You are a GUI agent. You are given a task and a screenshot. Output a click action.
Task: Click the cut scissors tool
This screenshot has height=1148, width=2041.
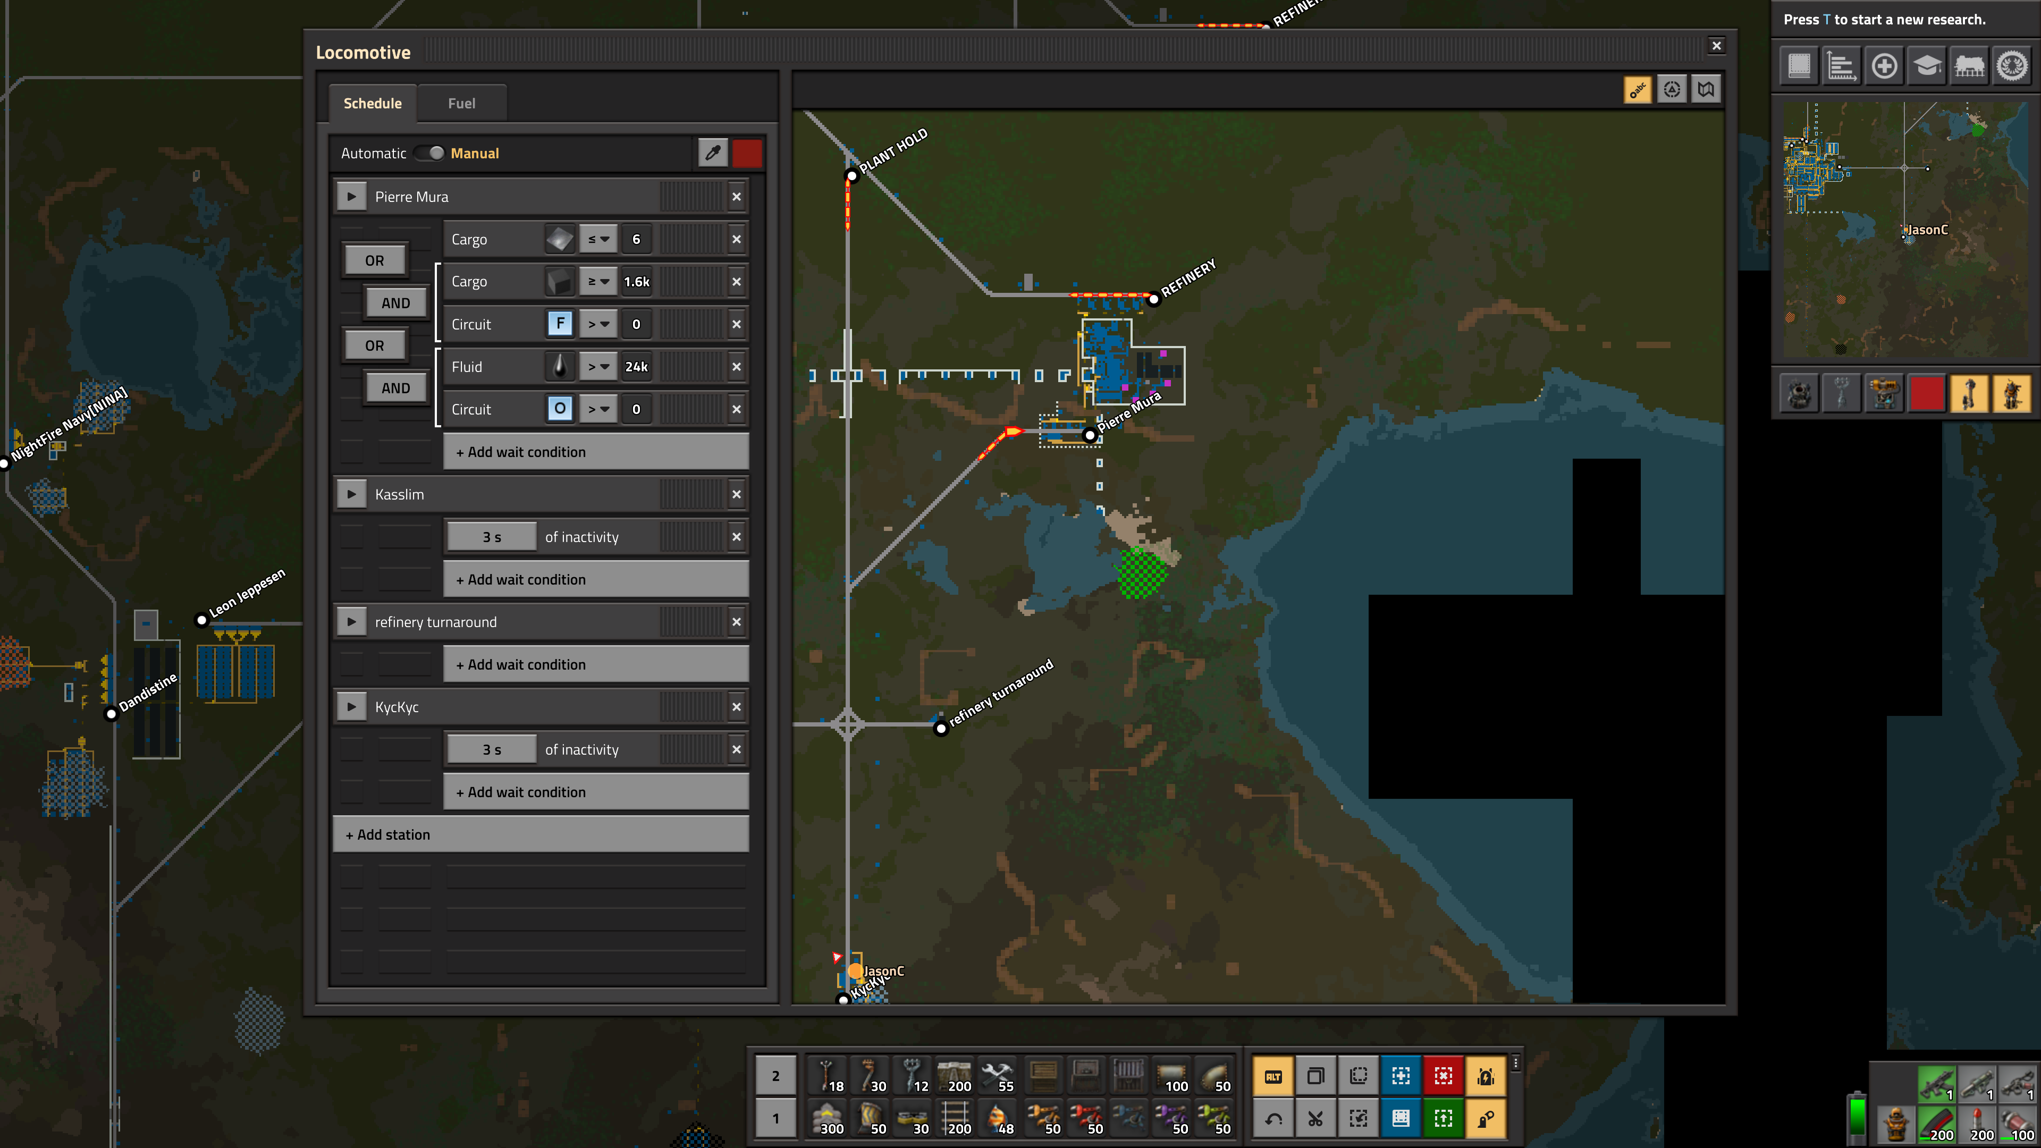[x=1315, y=1118]
